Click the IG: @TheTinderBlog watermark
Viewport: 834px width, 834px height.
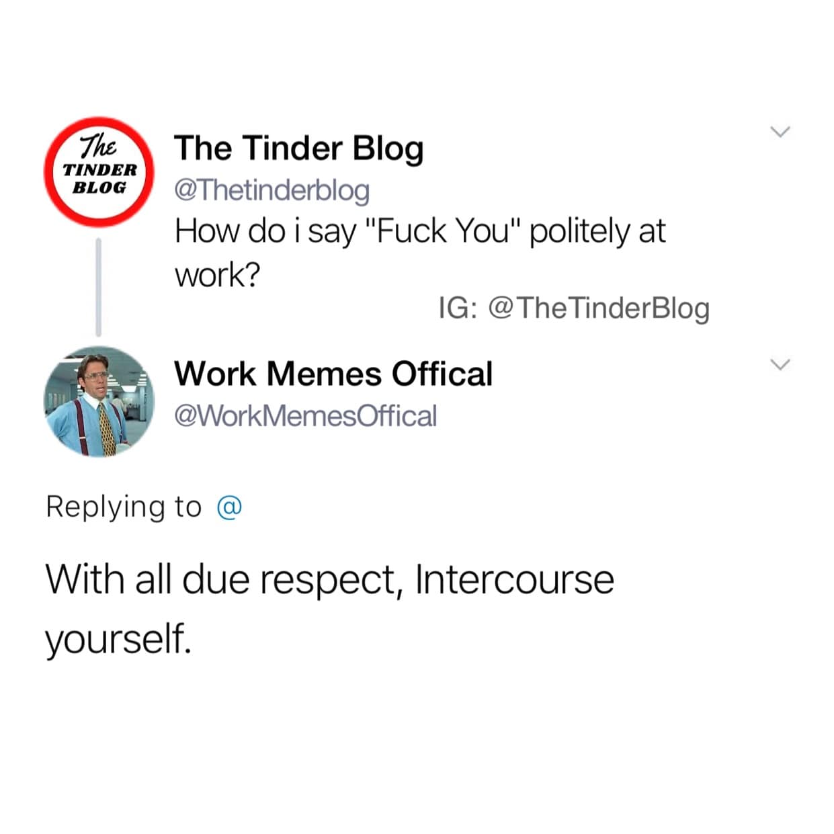(x=574, y=308)
